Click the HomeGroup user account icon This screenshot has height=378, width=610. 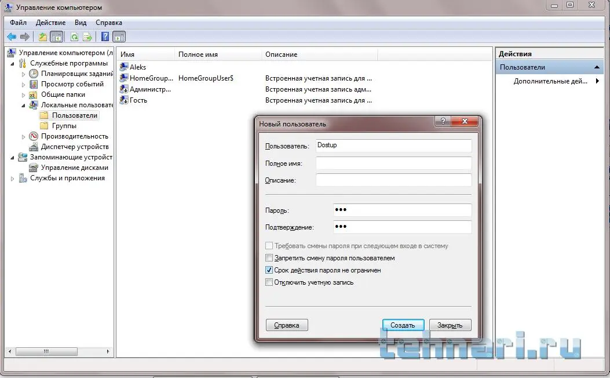point(124,78)
